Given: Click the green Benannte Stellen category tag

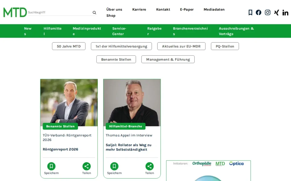Looking at the screenshot, I should [x=60, y=126].
